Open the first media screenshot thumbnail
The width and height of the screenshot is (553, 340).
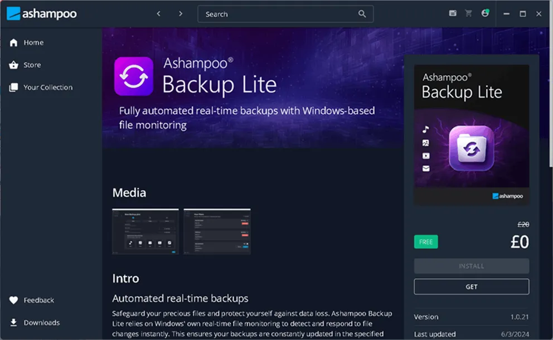(x=145, y=232)
